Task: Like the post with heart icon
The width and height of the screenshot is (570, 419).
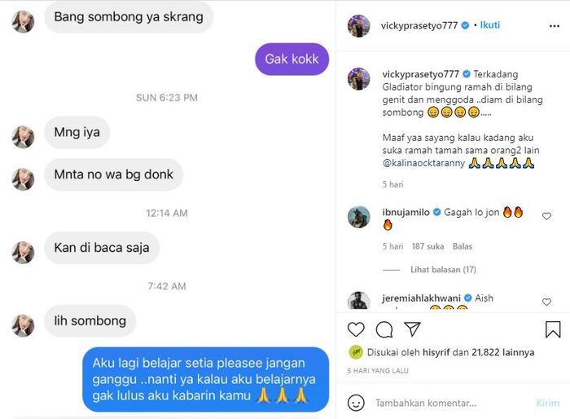Action: tap(356, 329)
